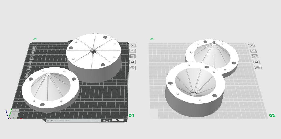Toggle the lock on plate 01

(x=132, y=62)
